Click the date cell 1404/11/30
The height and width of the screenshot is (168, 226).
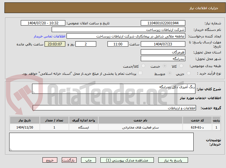click(25, 127)
